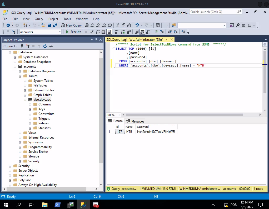Close the Object Explorer panel
This screenshot has height=209, width=269.
pyautogui.click(x=101, y=40)
